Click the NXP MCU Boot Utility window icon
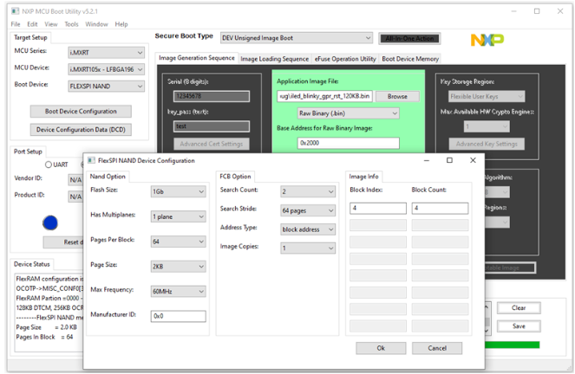 click(16, 11)
